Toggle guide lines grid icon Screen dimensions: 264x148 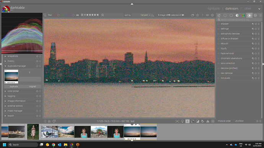pyautogui.click(x=213, y=121)
